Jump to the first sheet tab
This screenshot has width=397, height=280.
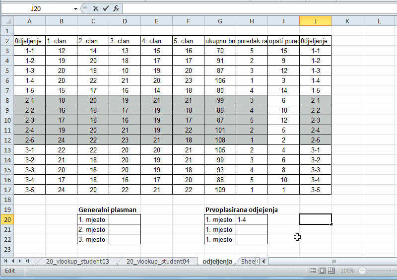(6, 261)
